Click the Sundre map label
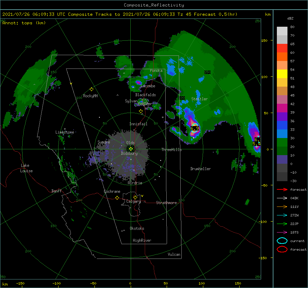Screen dimensions: 308x288 click(x=104, y=142)
